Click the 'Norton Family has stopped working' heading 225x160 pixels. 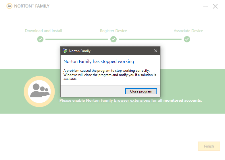coord(99,61)
